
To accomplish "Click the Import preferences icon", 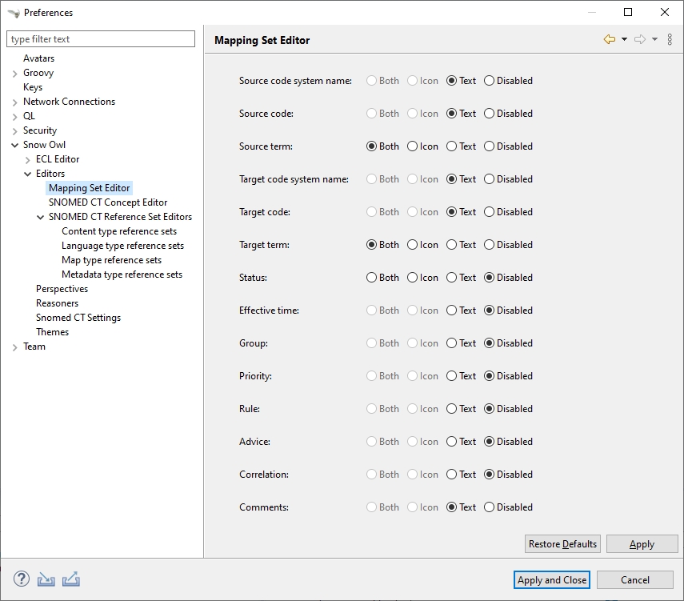I will 46,579.
